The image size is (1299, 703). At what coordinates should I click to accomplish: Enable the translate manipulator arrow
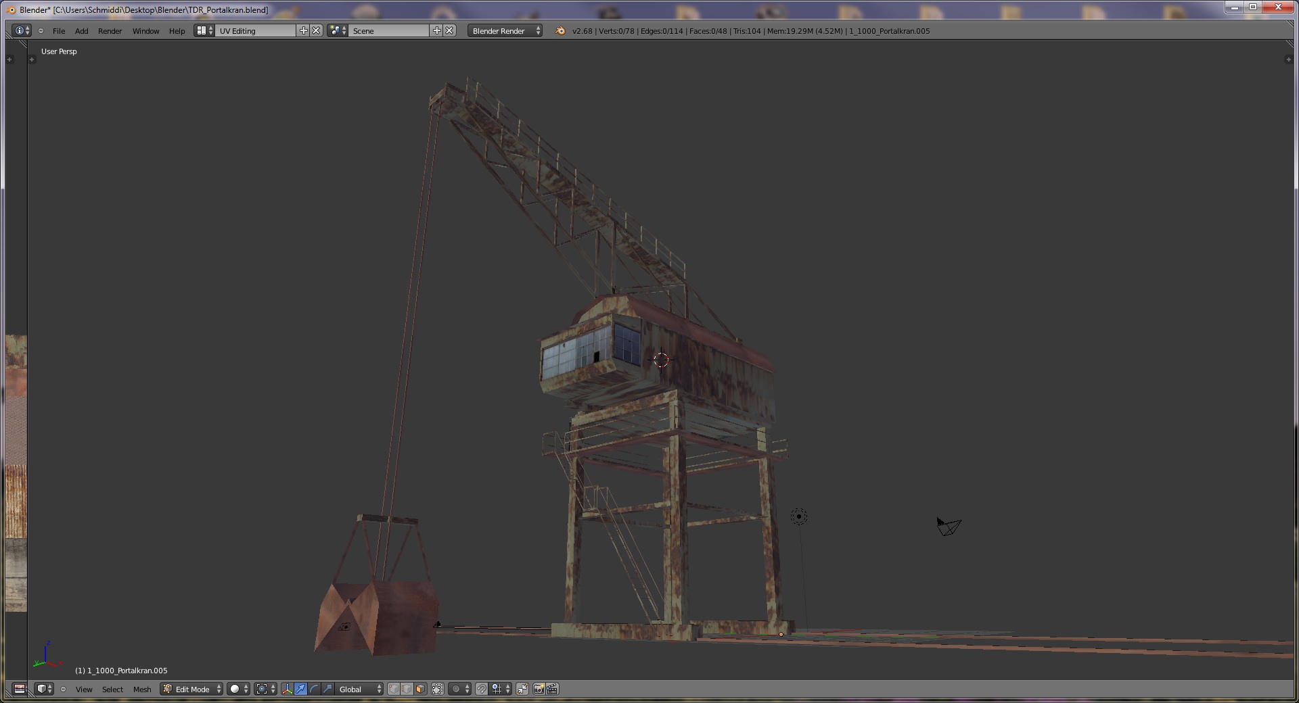(x=300, y=689)
